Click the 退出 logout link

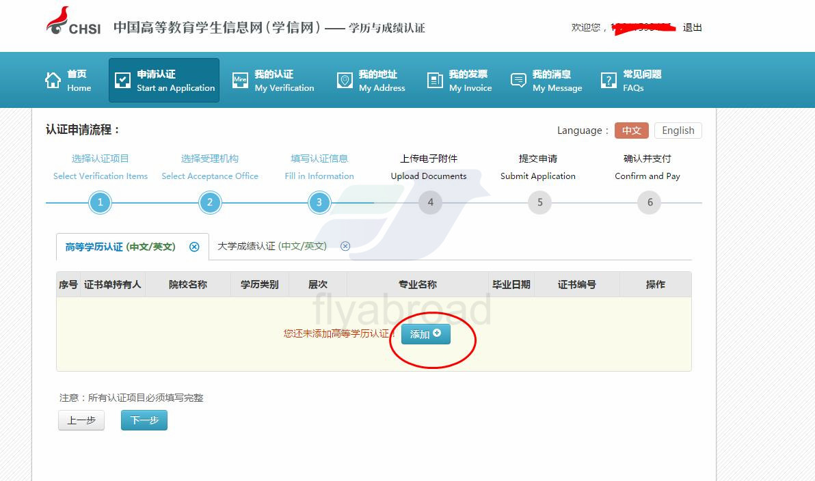[x=692, y=27]
